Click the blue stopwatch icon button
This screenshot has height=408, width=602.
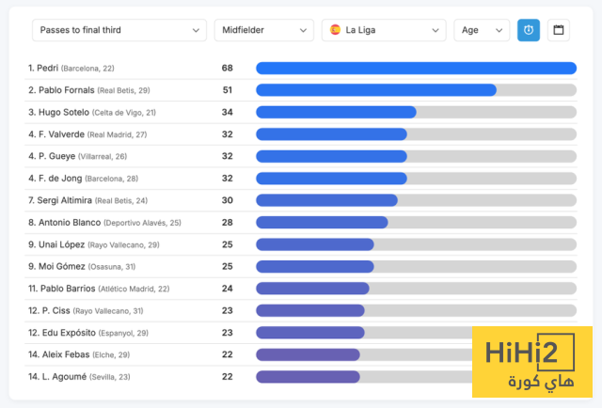point(529,30)
